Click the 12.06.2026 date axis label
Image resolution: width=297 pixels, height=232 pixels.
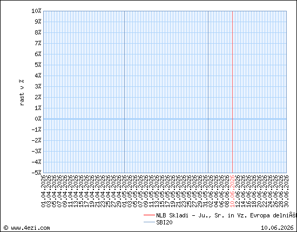coord(238,191)
